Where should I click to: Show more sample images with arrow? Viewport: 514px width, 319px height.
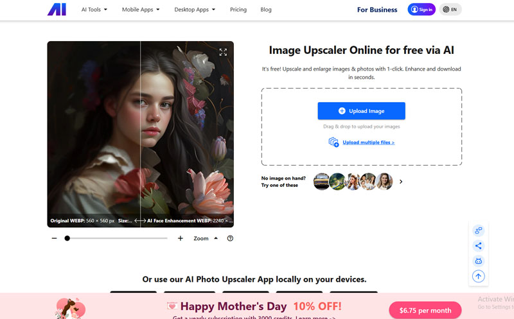400,182
